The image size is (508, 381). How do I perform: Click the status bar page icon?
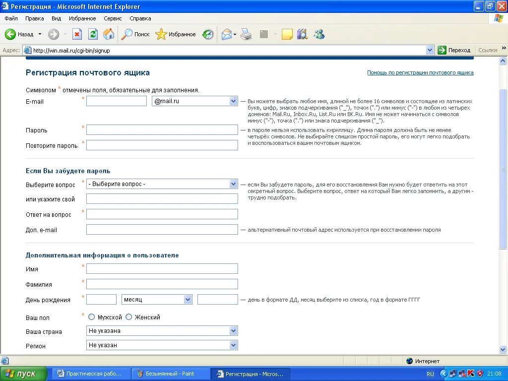pyautogui.click(x=4, y=361)
